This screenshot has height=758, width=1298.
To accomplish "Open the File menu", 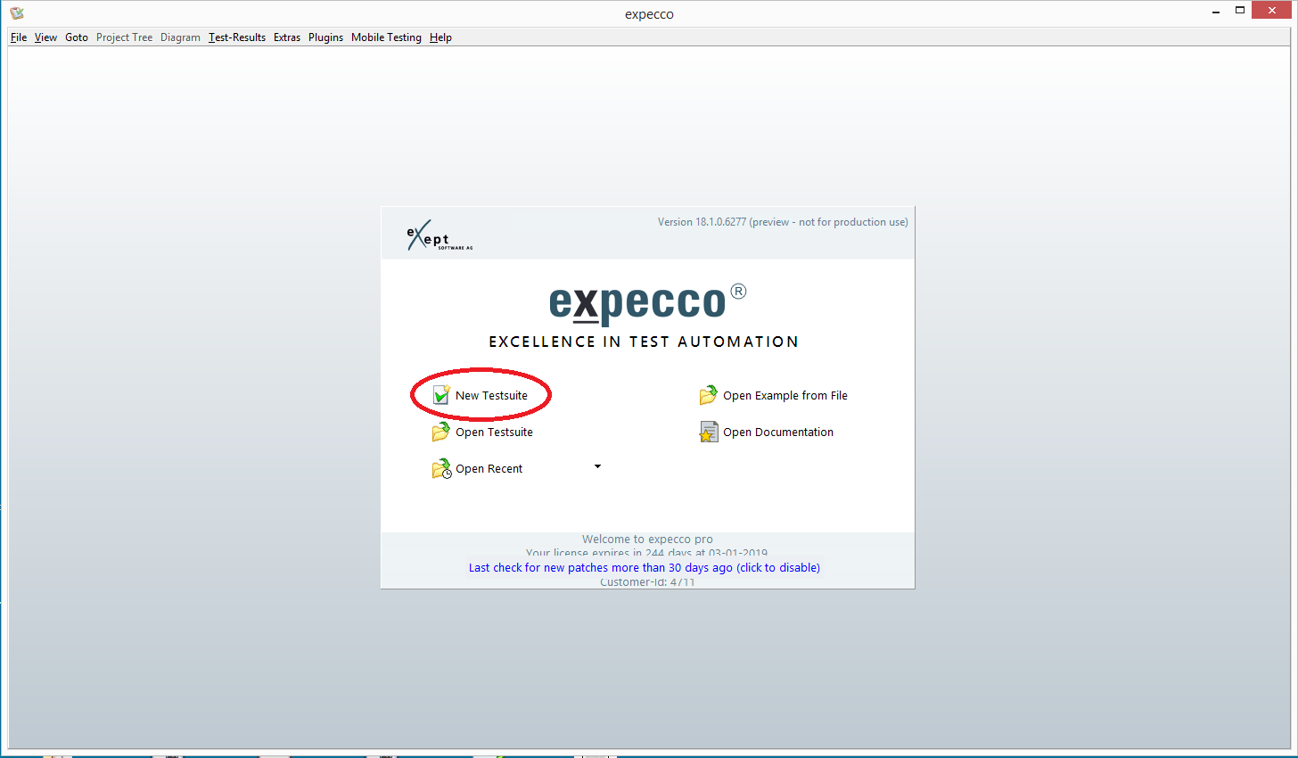I will [19, 37].
